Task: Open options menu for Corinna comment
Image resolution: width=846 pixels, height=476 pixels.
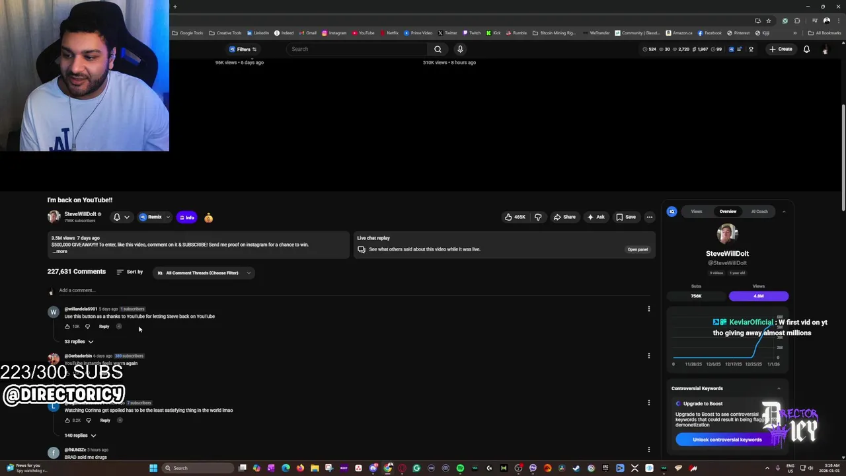Action: [x=648, y=403]
